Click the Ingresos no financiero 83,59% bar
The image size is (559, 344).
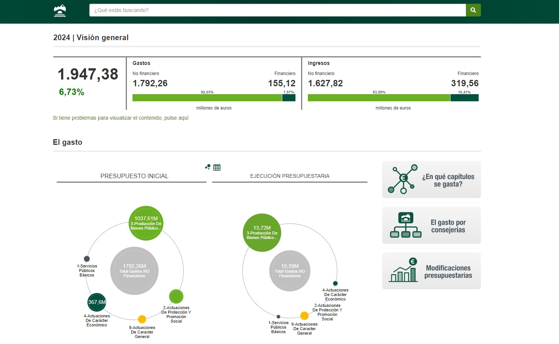379,98
